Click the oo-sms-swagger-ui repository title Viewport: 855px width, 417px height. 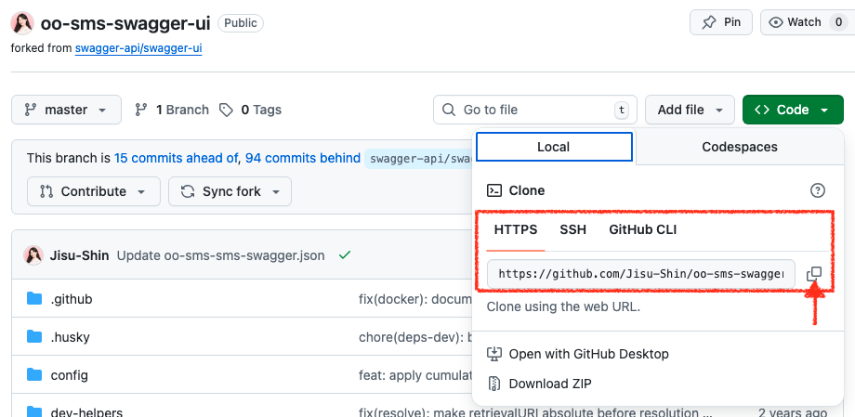125,23
